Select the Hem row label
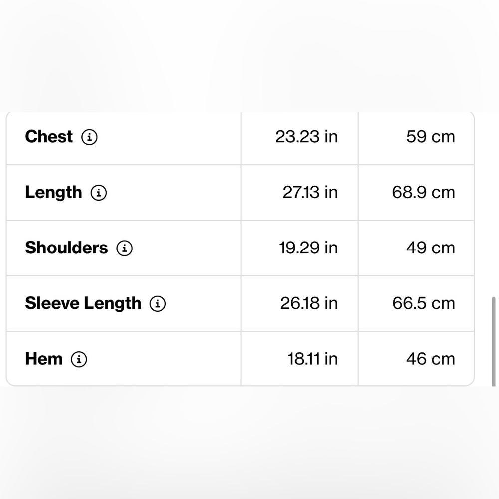499x499 pixels. coord(44,359)
